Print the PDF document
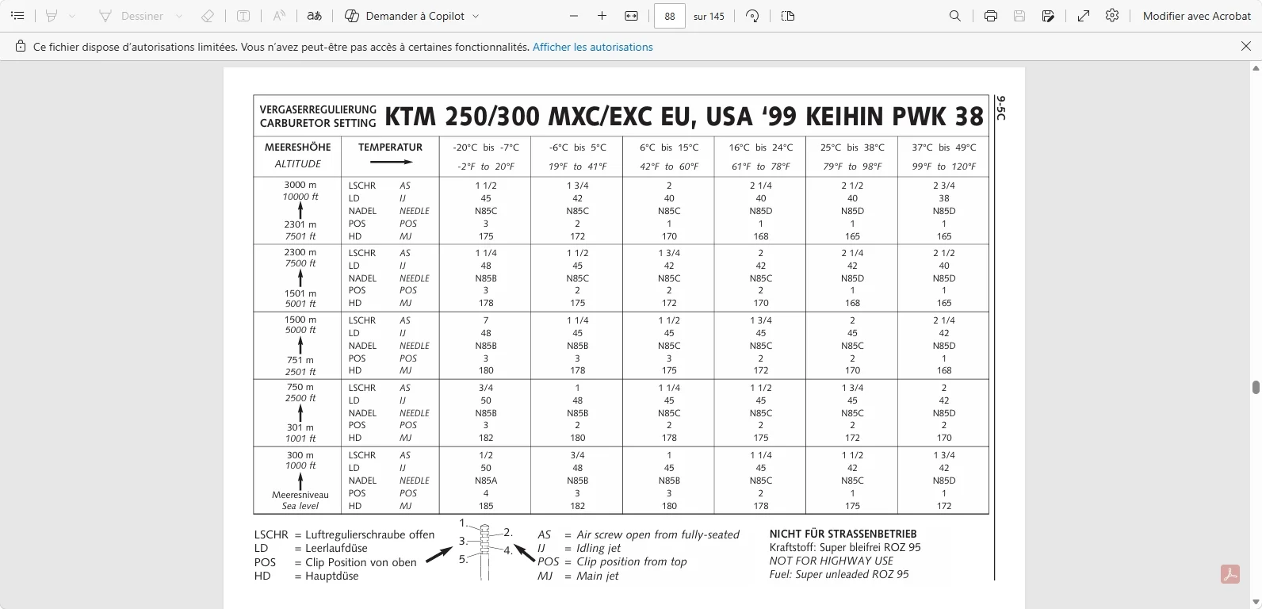 click(x=991, y=16)
